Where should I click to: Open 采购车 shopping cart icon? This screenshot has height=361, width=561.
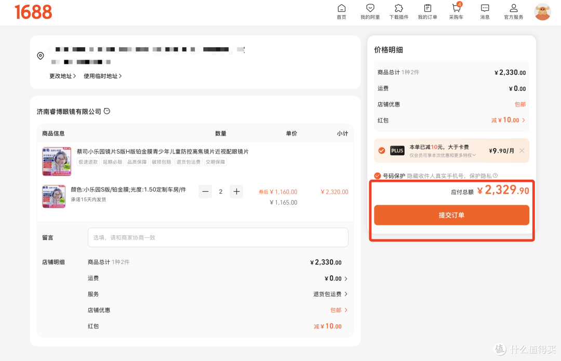(456, 12)
